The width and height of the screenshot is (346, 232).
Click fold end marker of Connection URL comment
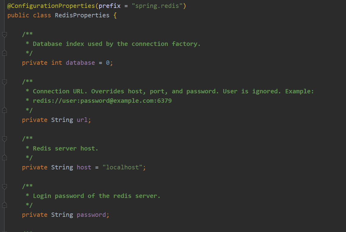click(4, 110)
